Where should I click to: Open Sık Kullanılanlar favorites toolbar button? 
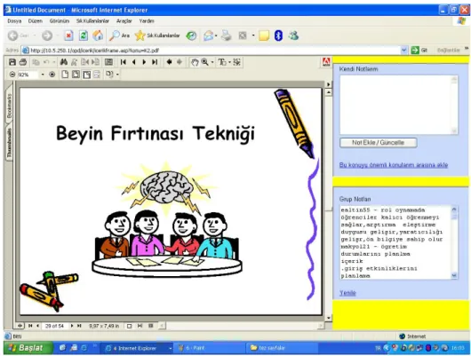point(157,36)
